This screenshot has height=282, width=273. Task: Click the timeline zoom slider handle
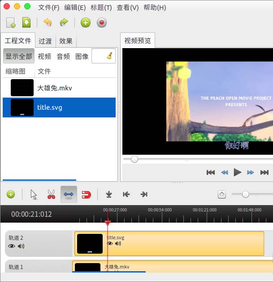245,194
